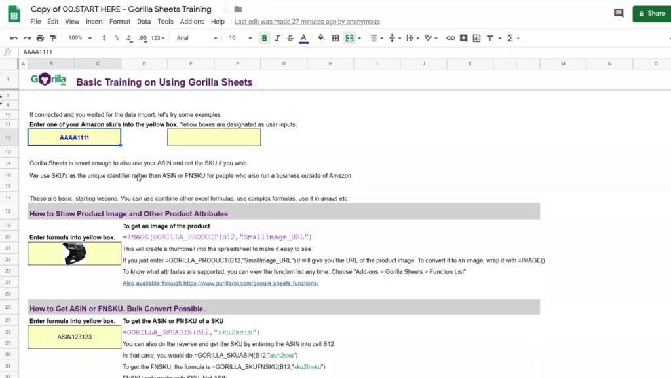Viewport: 671px width, 378px height.
Task: Format as percent icon
Action: coord(117,38)
